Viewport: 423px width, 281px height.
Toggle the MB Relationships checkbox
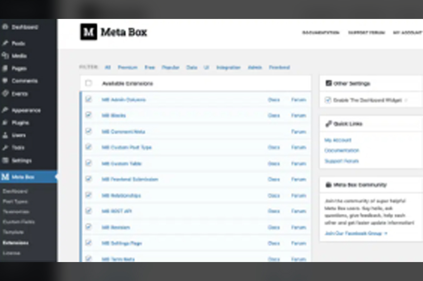click(x=88, y=195)
